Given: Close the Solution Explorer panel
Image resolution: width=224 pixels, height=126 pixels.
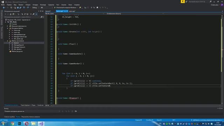Looking at the screenshot, I should (43, 11).
